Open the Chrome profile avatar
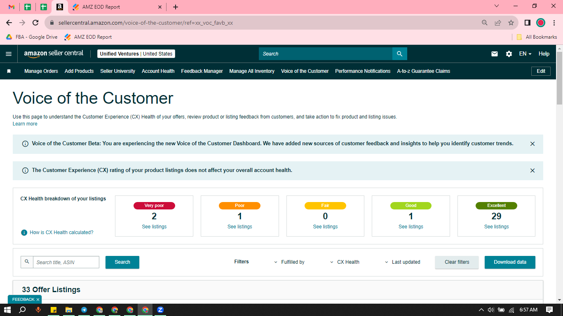 pos(541,23)
